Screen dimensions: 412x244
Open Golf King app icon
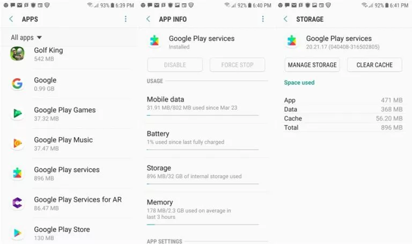[x=17, y=54]
